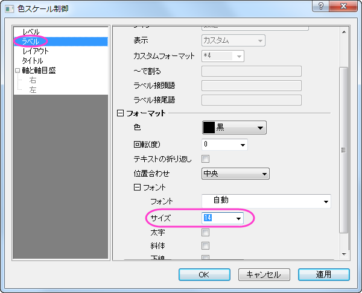
Task: Open the 色 black color dropdown
Action: [234, 127]
